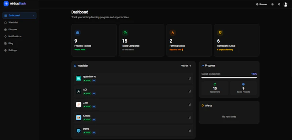This screenshot has width=292, height=140.
Task: Click the Questflow AI project name
Action: point(89,77)
